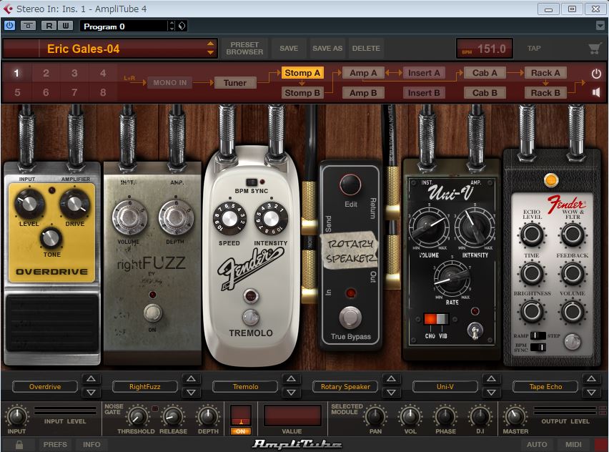
Task: Click the SAVE AS button
Action: coord(327,49)
